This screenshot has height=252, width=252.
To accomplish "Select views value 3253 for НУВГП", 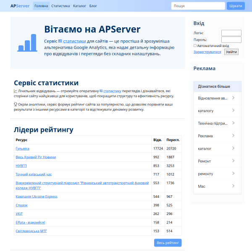I will tap(171, 166).
